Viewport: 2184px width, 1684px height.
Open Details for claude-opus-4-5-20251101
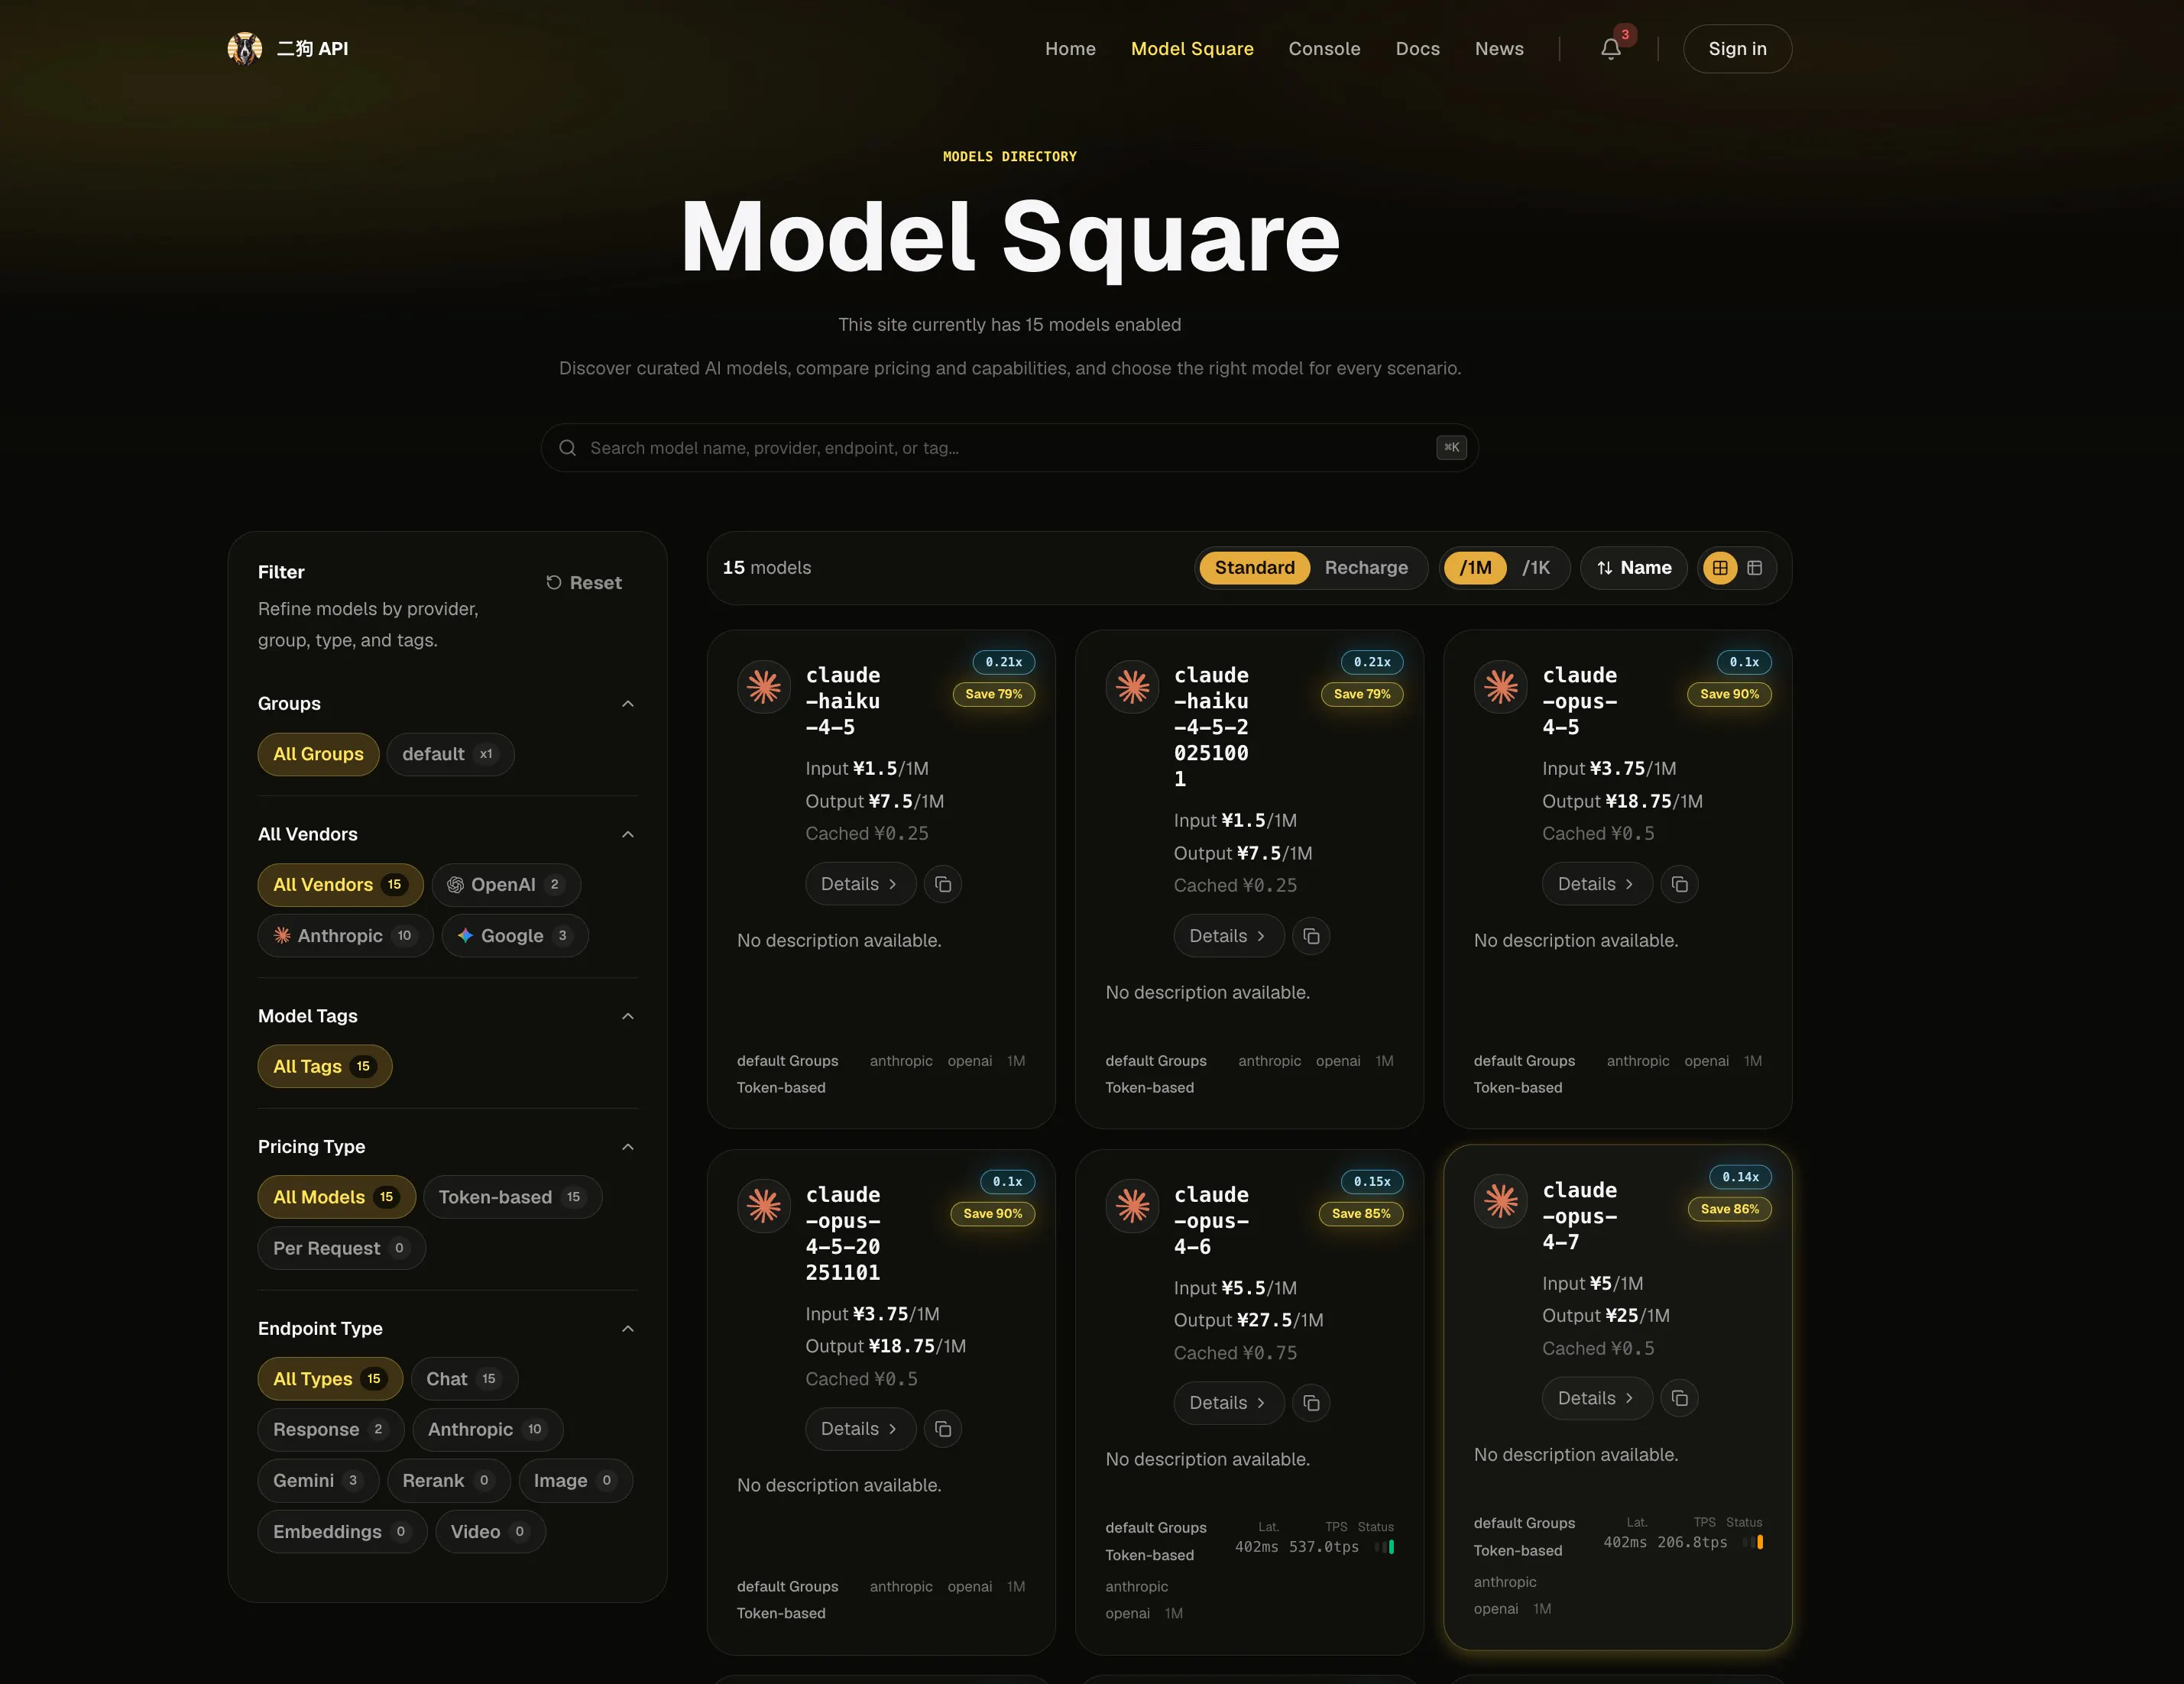(x=860, y=1429)
